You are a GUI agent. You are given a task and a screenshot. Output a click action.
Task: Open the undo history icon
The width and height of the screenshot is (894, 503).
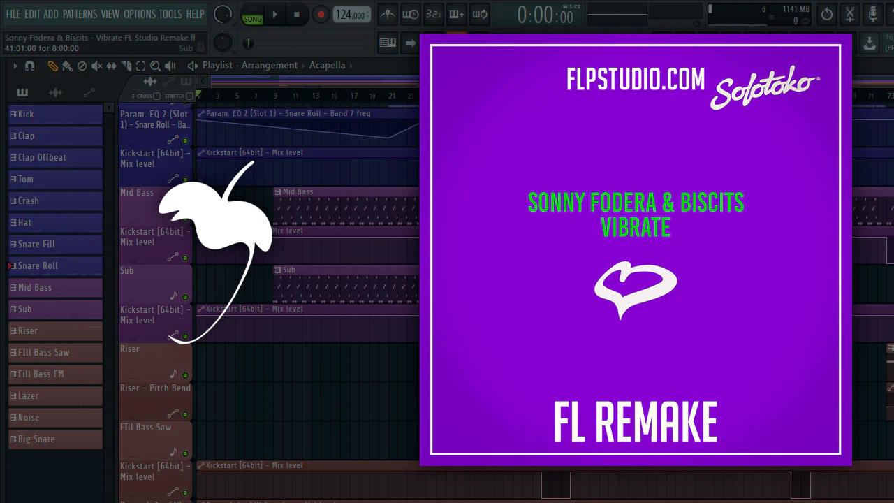[x=827, y=14]
